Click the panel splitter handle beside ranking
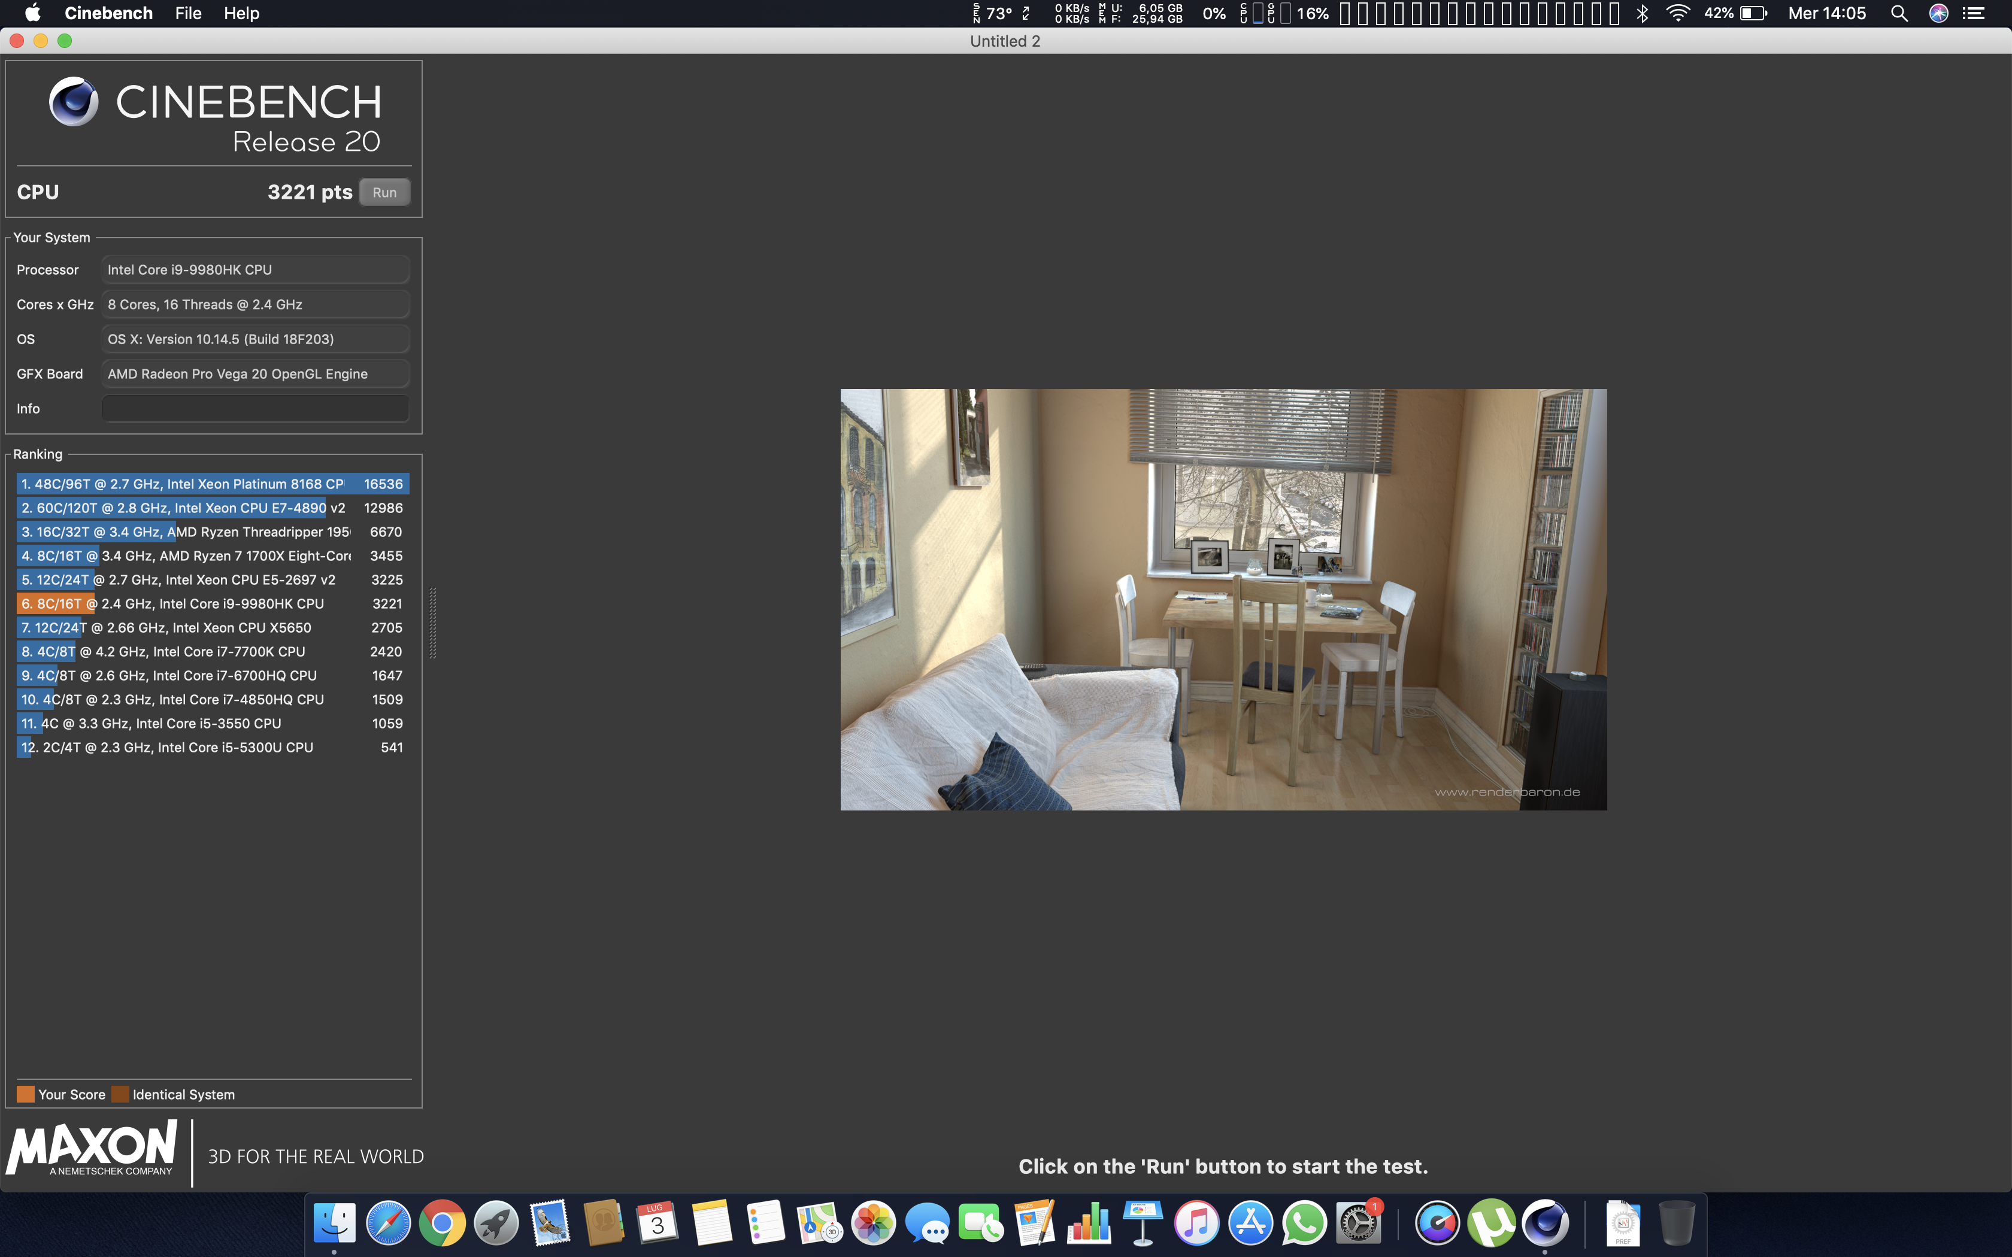2012x1257 pixels. (432, 623)
